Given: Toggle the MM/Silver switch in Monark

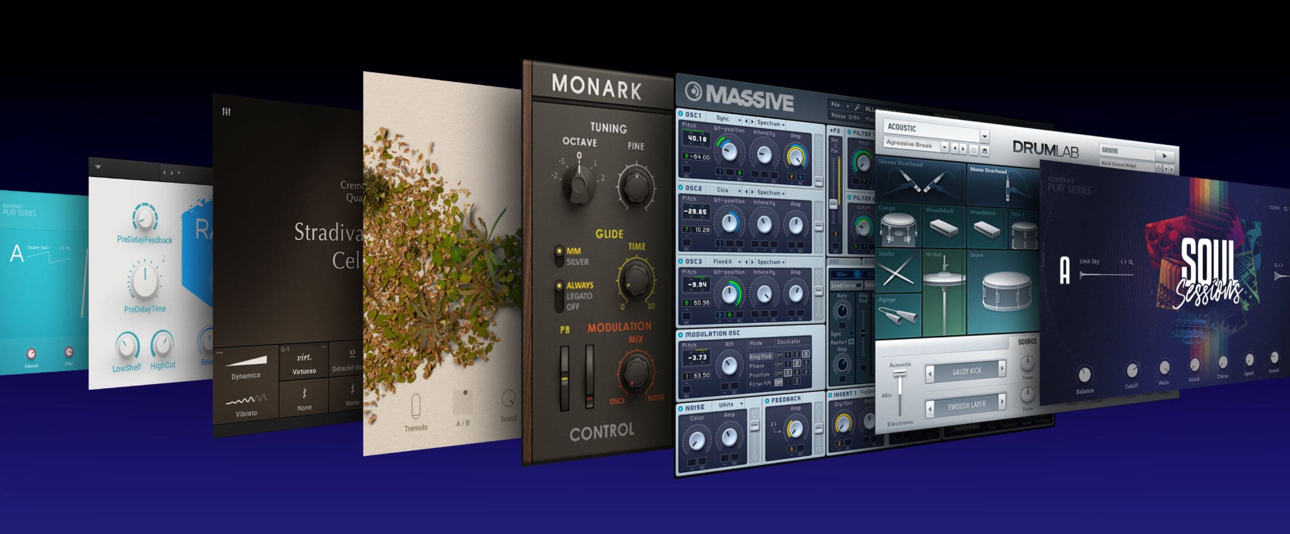Looking at the screenshot, I should [559, 256].
